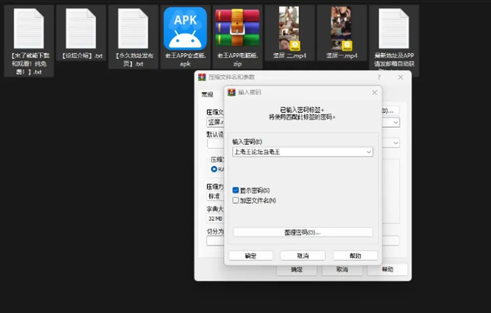Close the 压缩文件名和参数 dialog
491x313 pixels.
point(400,77)
